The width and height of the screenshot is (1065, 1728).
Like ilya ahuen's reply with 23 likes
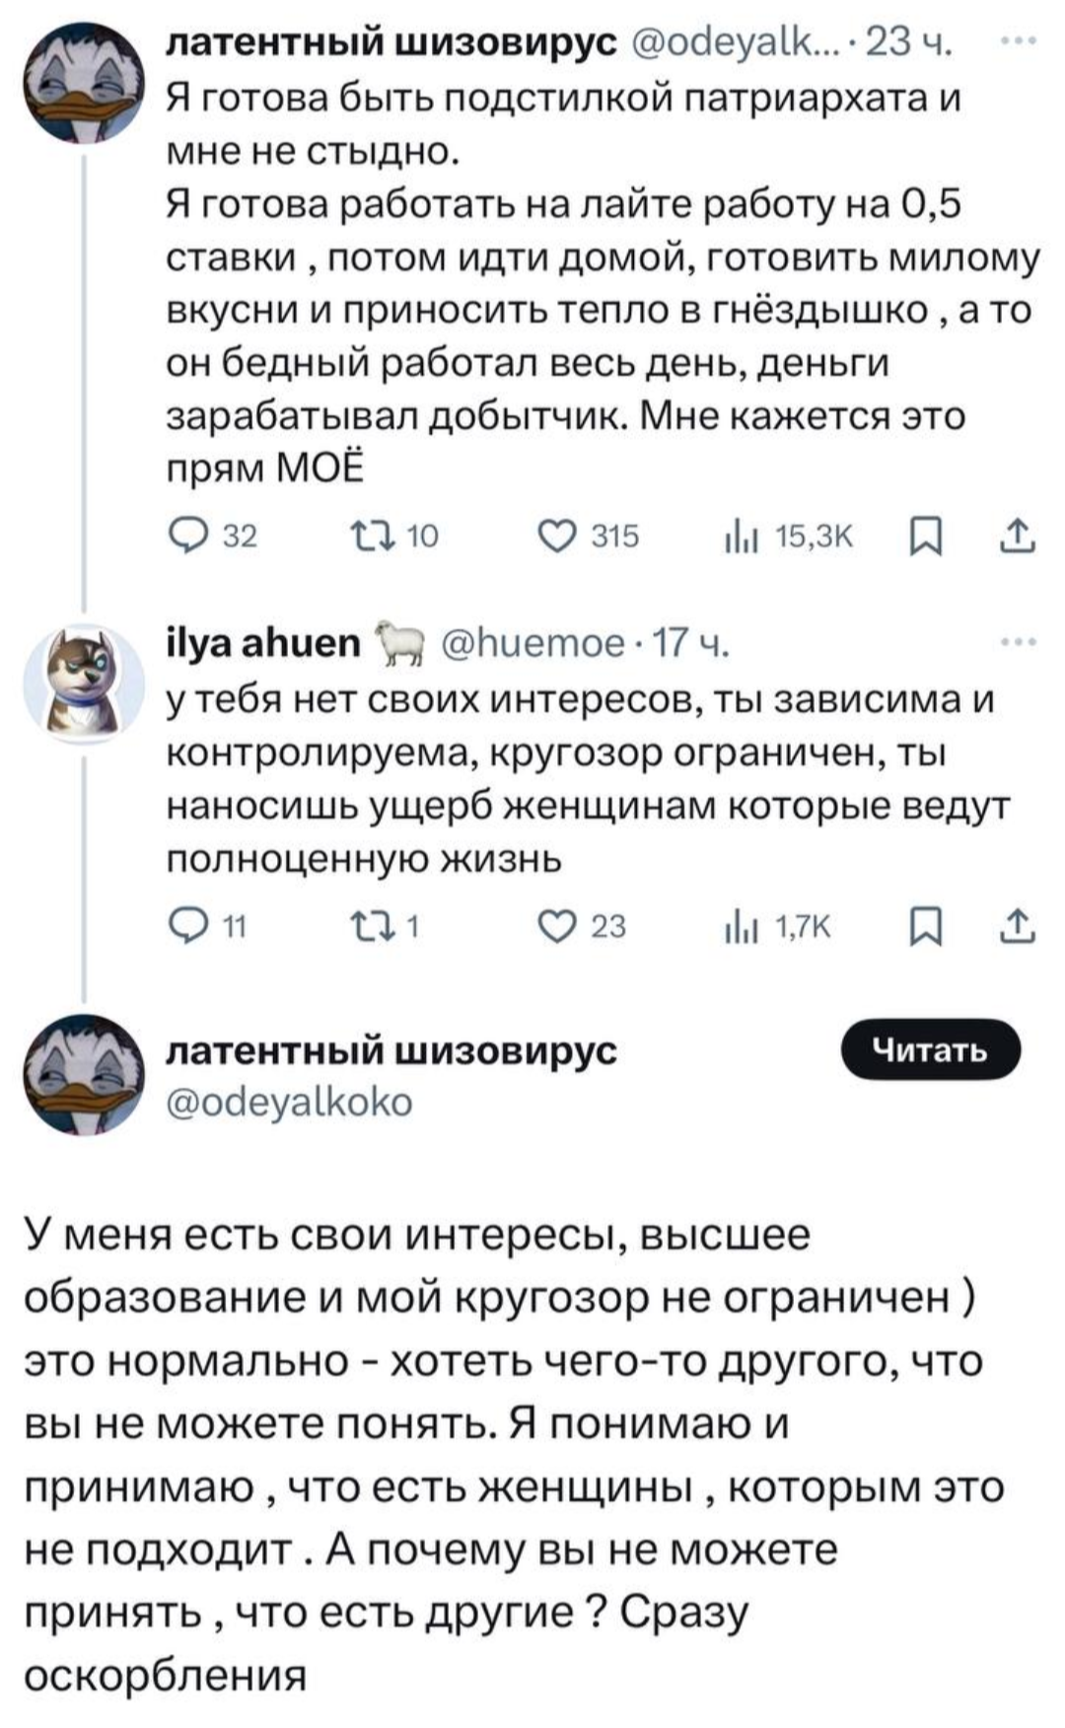(557, 926)
